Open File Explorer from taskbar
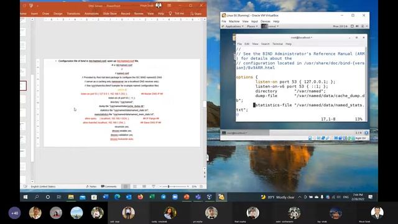 (x=71, y=197)
